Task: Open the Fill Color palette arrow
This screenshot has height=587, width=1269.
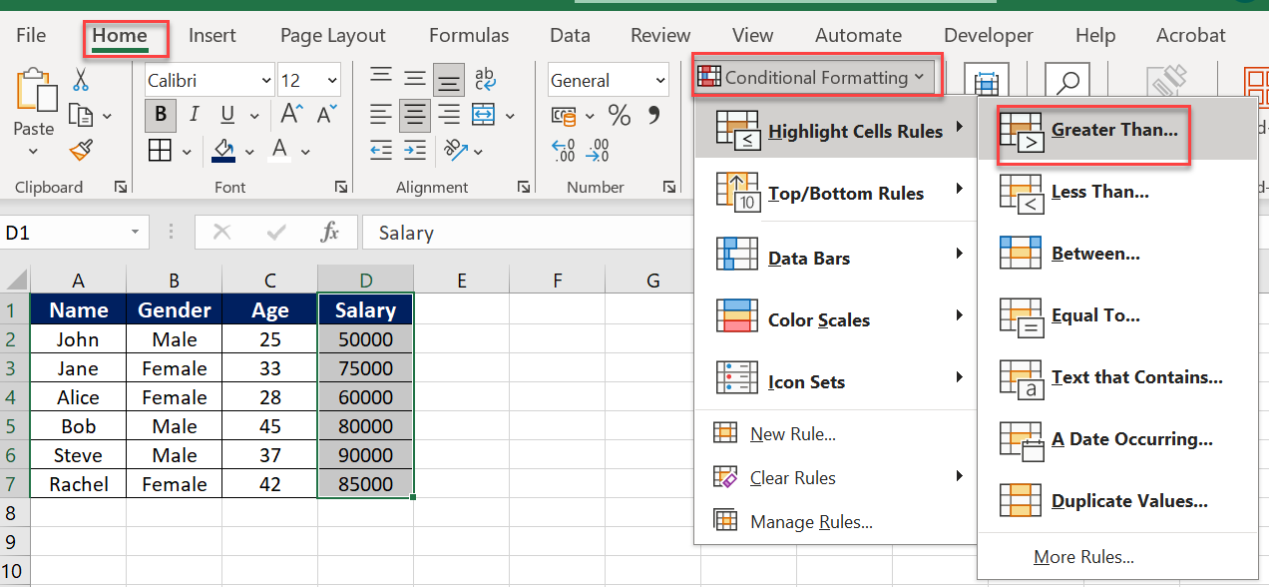Action: click(x=249, y=152)
